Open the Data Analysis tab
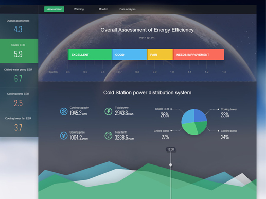The height and width of the screenshot is (199, 266). pyautogui.click(x=128, y=9)
